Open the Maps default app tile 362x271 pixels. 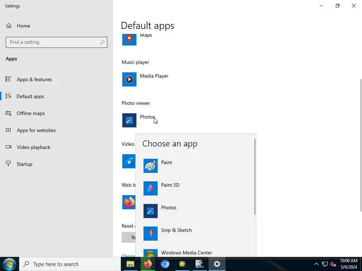(137, 40)
